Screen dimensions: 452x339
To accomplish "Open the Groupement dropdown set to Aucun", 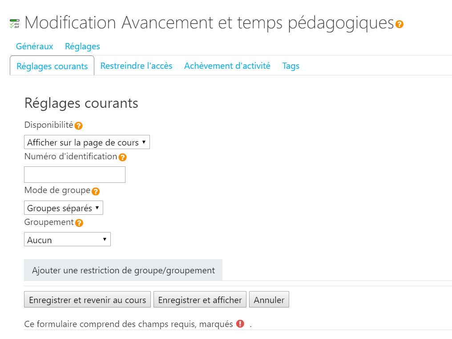I will pos(67,239).
